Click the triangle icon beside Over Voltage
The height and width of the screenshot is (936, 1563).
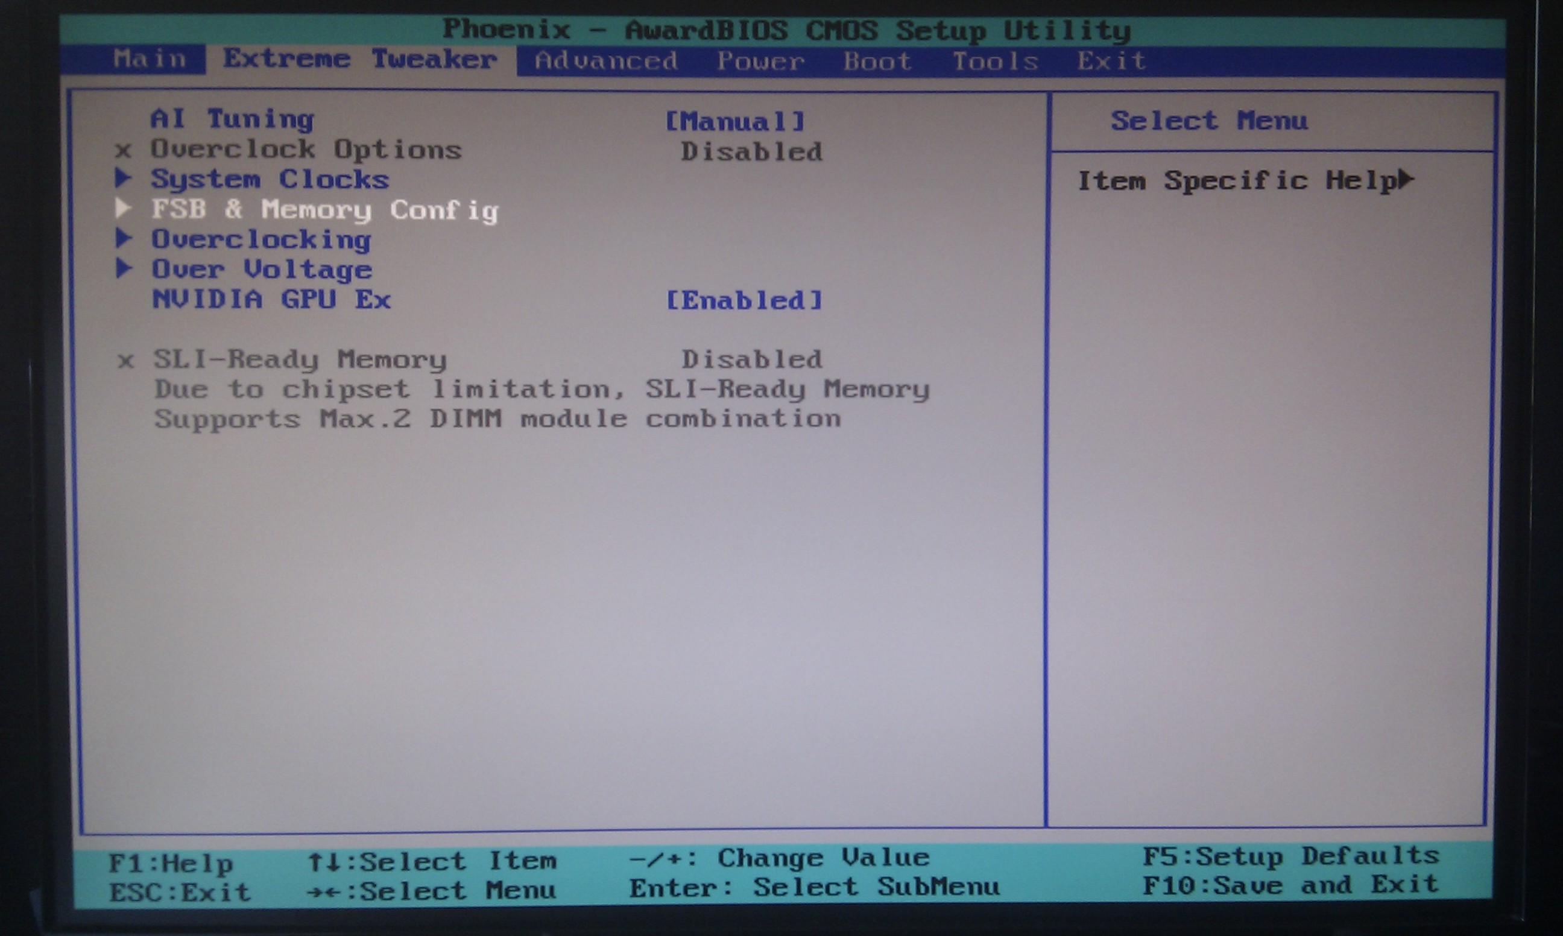[124, 269]
